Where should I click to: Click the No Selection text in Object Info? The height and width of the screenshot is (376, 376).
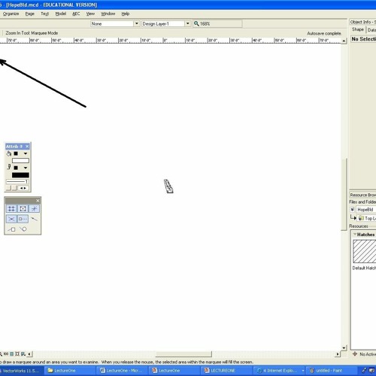tap(363, 39)
